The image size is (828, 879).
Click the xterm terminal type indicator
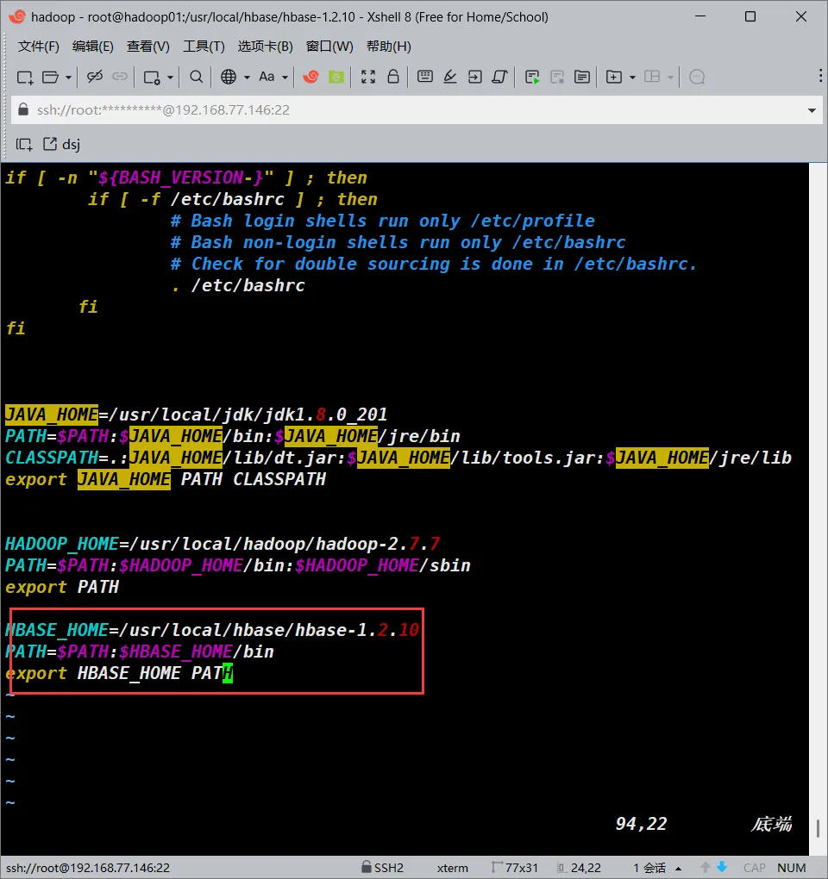tap(452, 868)
